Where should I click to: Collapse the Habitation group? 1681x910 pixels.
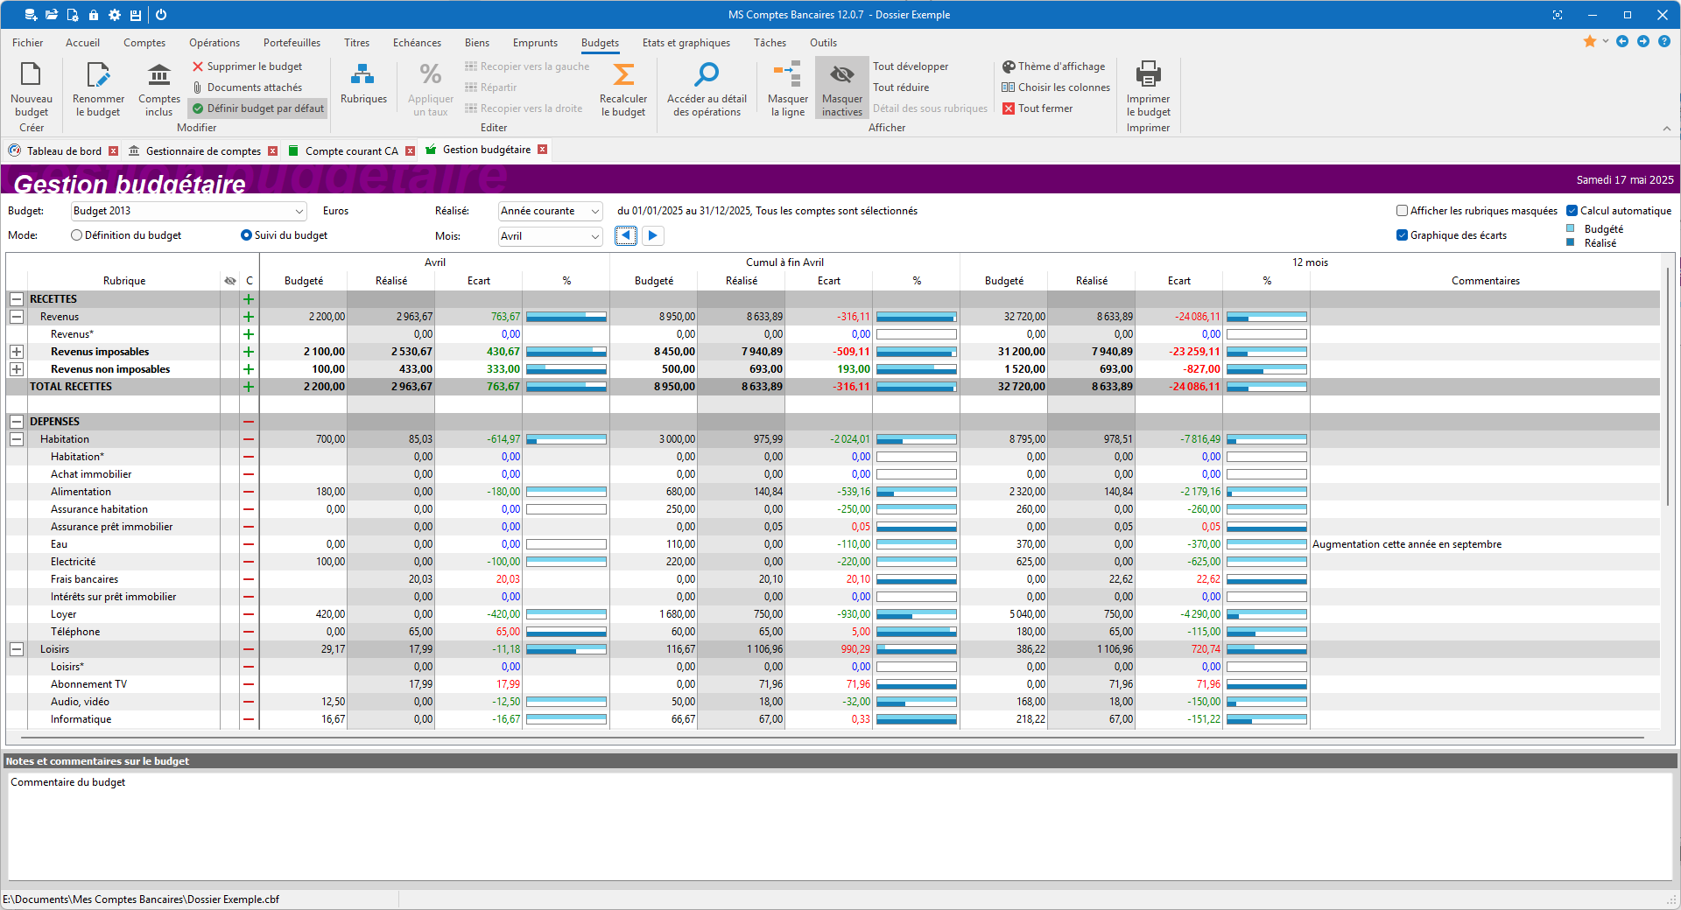(x=17, y=439)
